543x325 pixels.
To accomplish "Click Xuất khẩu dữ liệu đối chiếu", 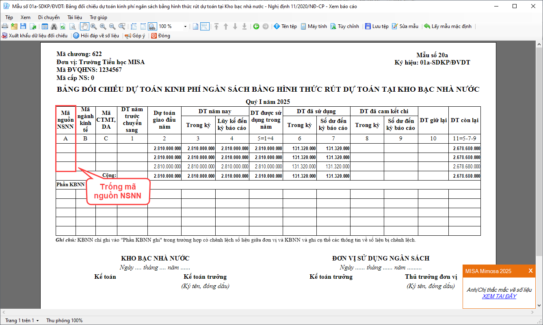I will click(35, 36).
